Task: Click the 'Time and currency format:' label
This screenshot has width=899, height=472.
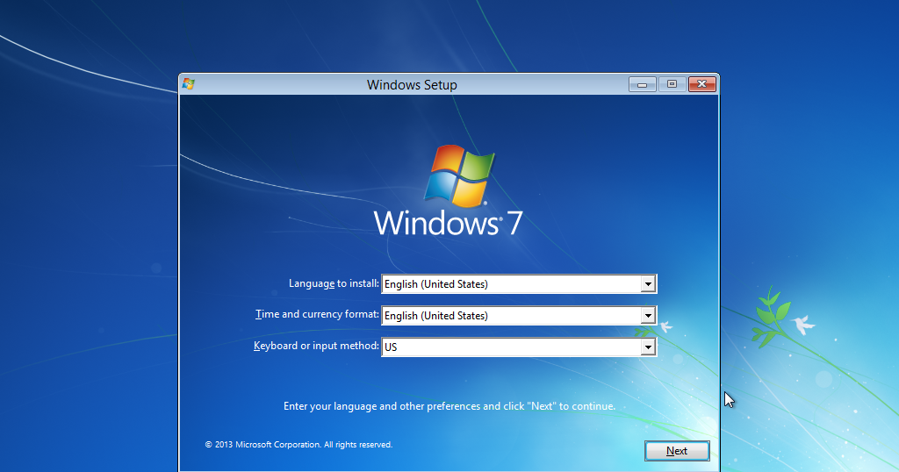Action: 317,314
